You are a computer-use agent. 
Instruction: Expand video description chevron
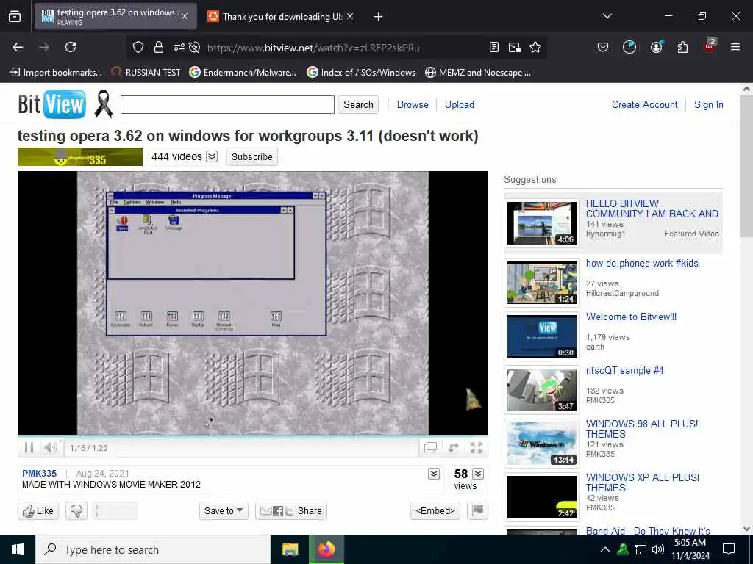tap(434, 474)
